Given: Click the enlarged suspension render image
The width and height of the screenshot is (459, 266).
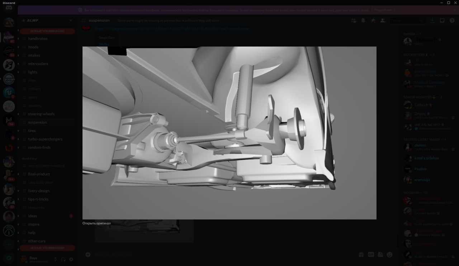Looking at the screenshot, I should coord(229,133).
